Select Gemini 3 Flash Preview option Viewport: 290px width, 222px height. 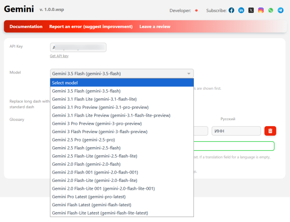click(x=122, y=131)
